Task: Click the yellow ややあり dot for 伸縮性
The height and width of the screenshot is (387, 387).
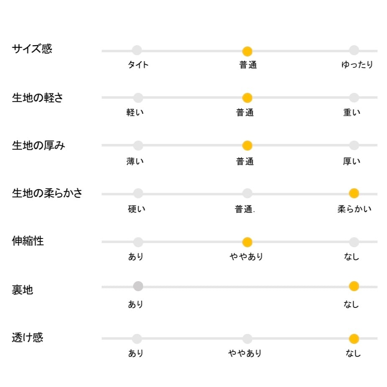Action: [x=247, y=242]
